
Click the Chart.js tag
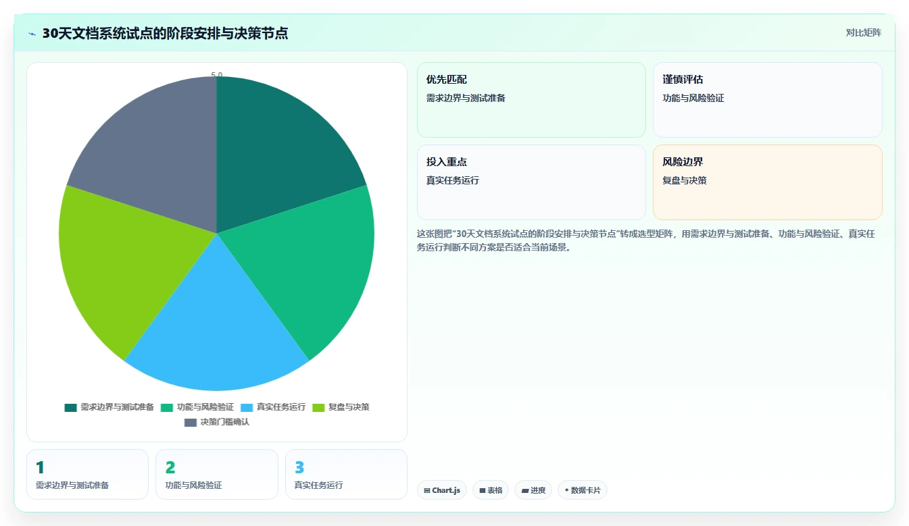tap(442, 490)
